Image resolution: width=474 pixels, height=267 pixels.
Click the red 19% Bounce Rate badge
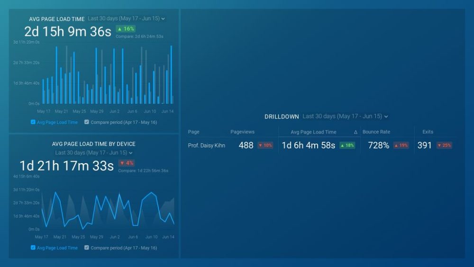tap(401, 146)
